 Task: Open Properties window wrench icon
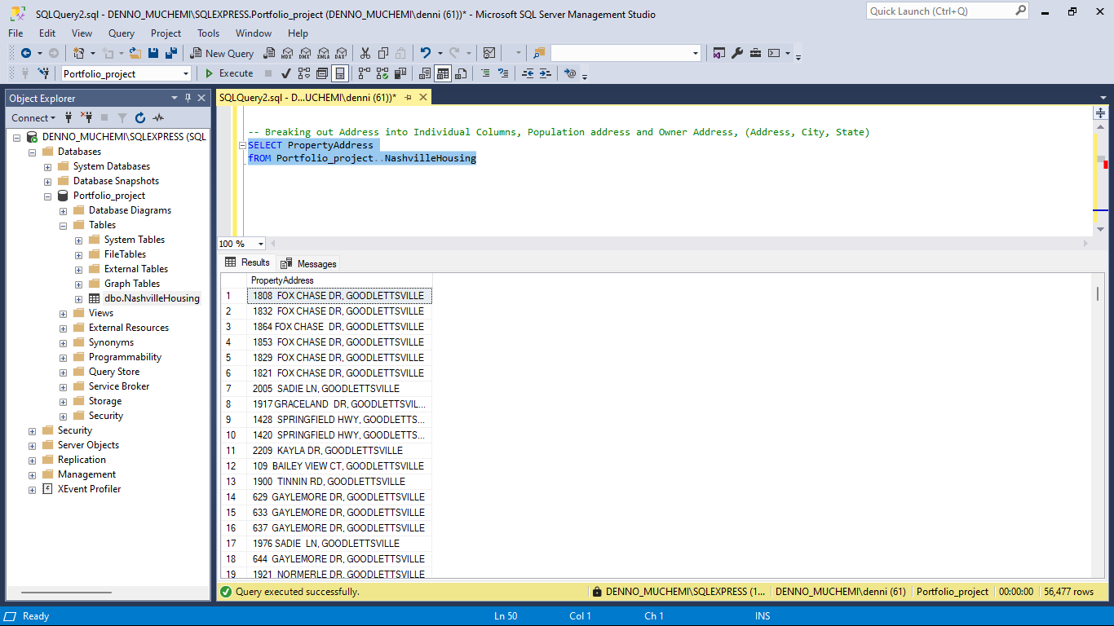click(x=737, y=53)
